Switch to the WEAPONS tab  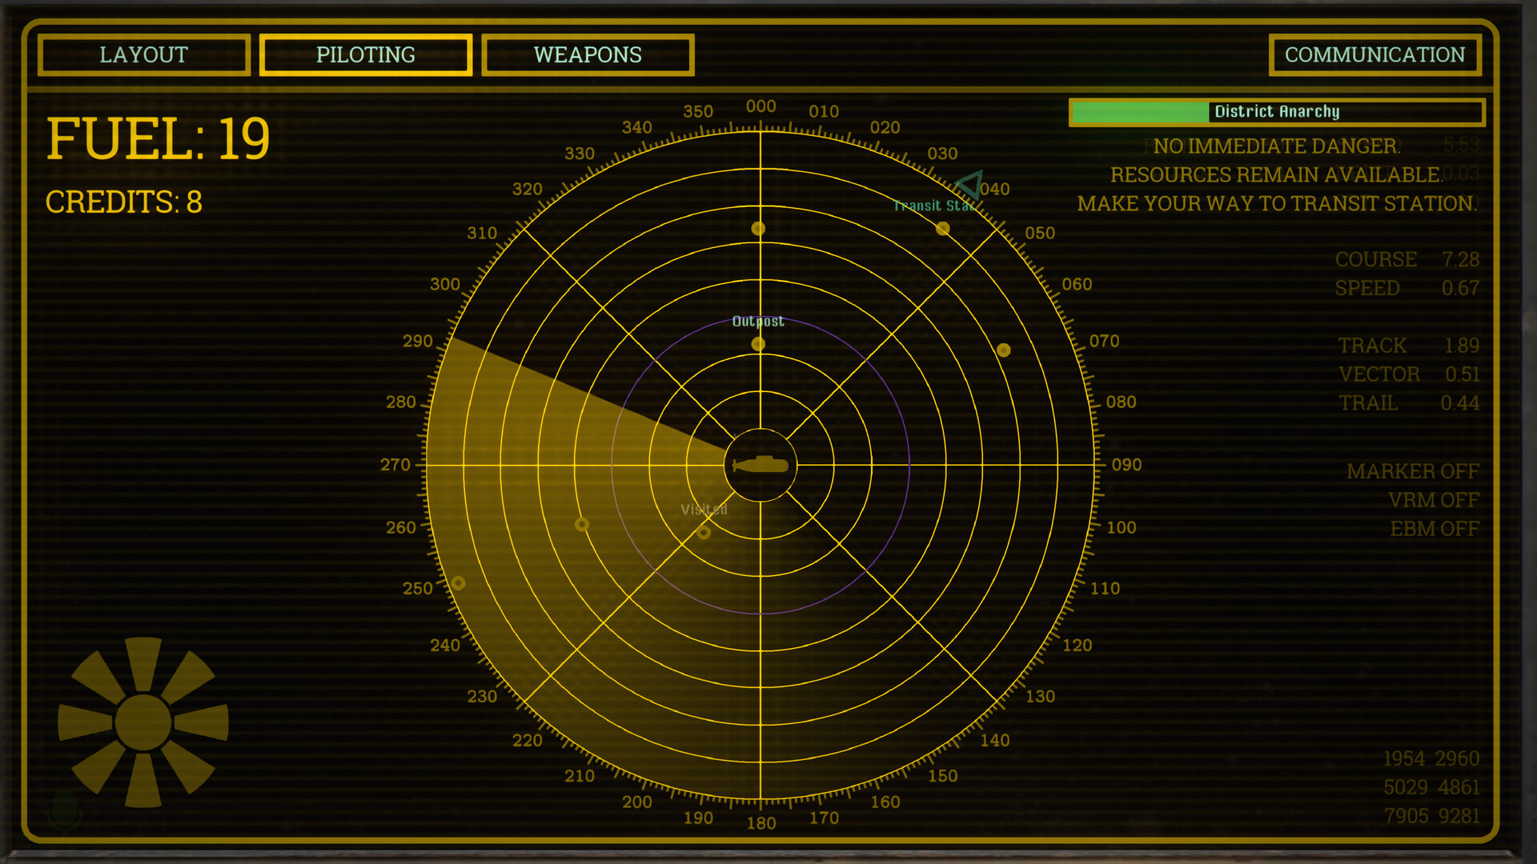588,55
